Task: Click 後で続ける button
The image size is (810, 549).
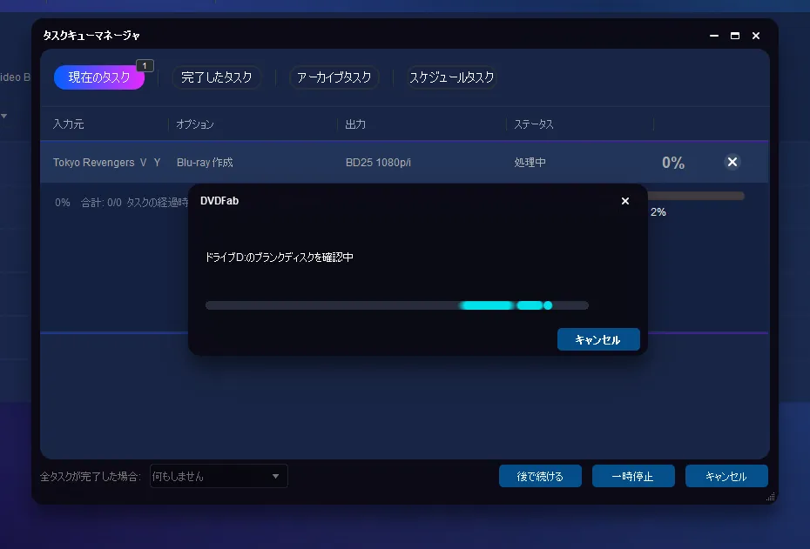Action: pyautogui.click(x=540, y=476)
